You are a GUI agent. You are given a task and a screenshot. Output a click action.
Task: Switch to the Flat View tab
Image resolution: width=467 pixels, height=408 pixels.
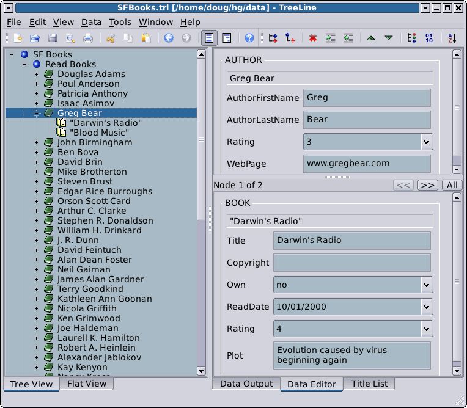[87, 384]
